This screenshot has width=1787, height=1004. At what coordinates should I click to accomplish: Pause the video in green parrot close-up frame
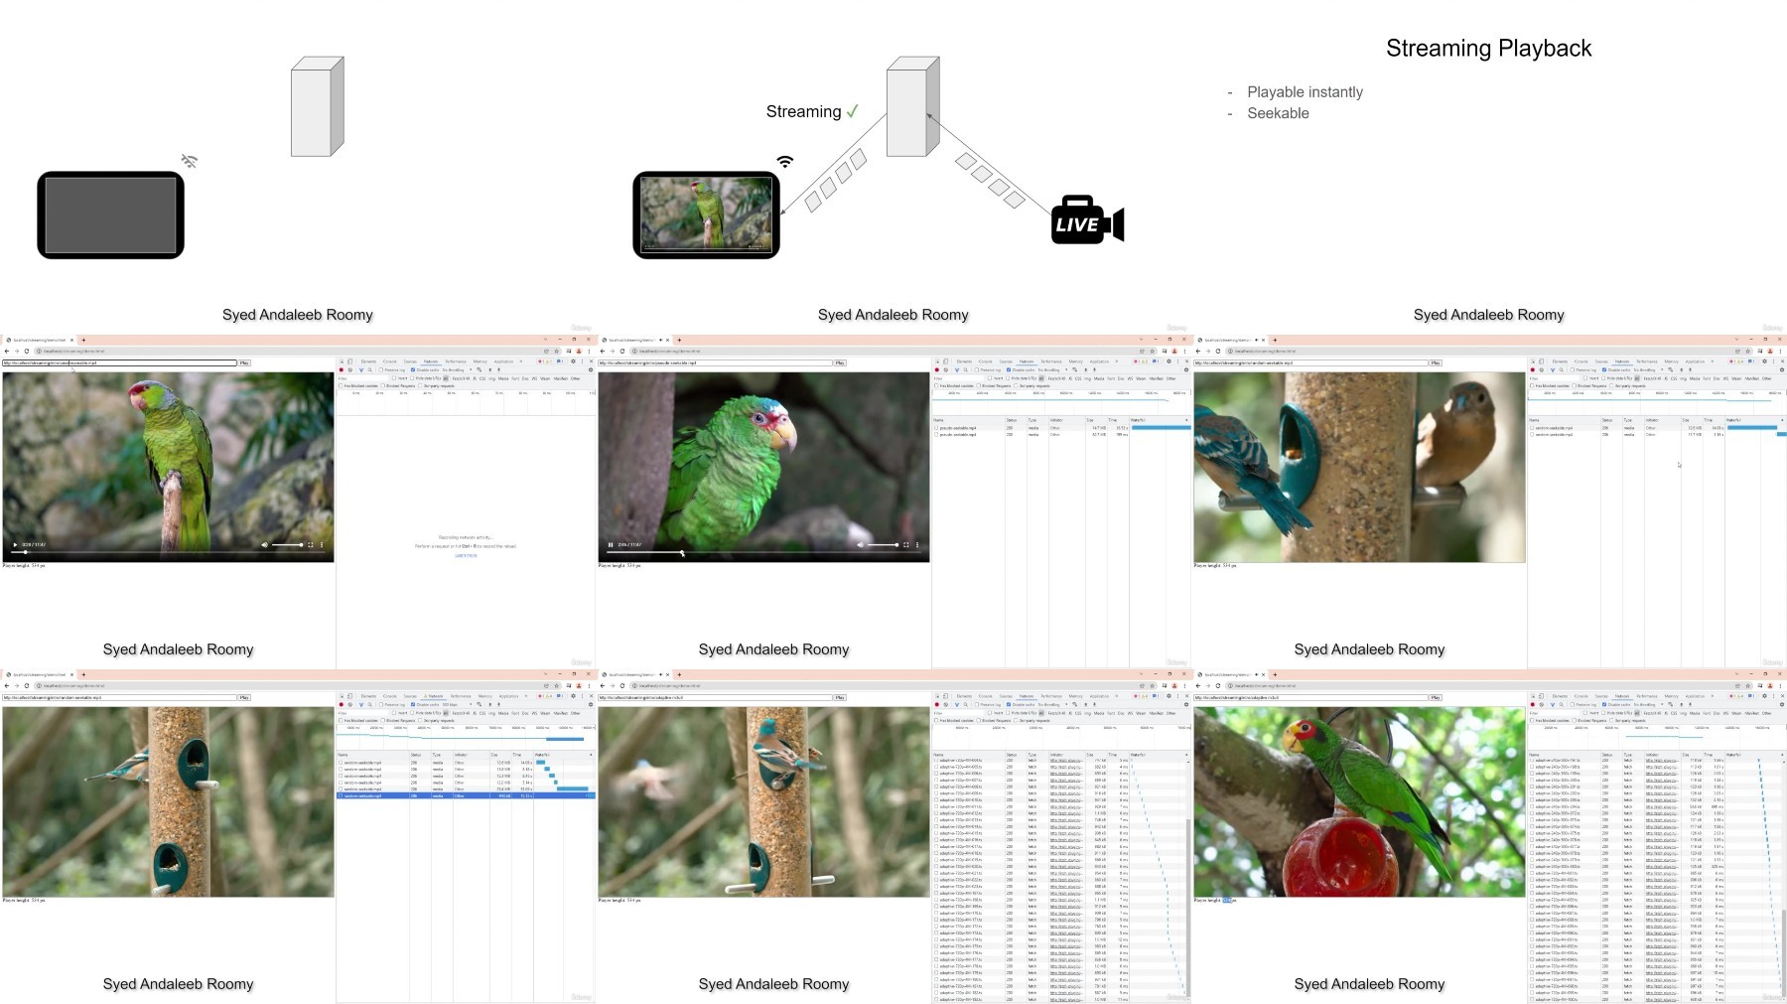(x=610, y=544)
